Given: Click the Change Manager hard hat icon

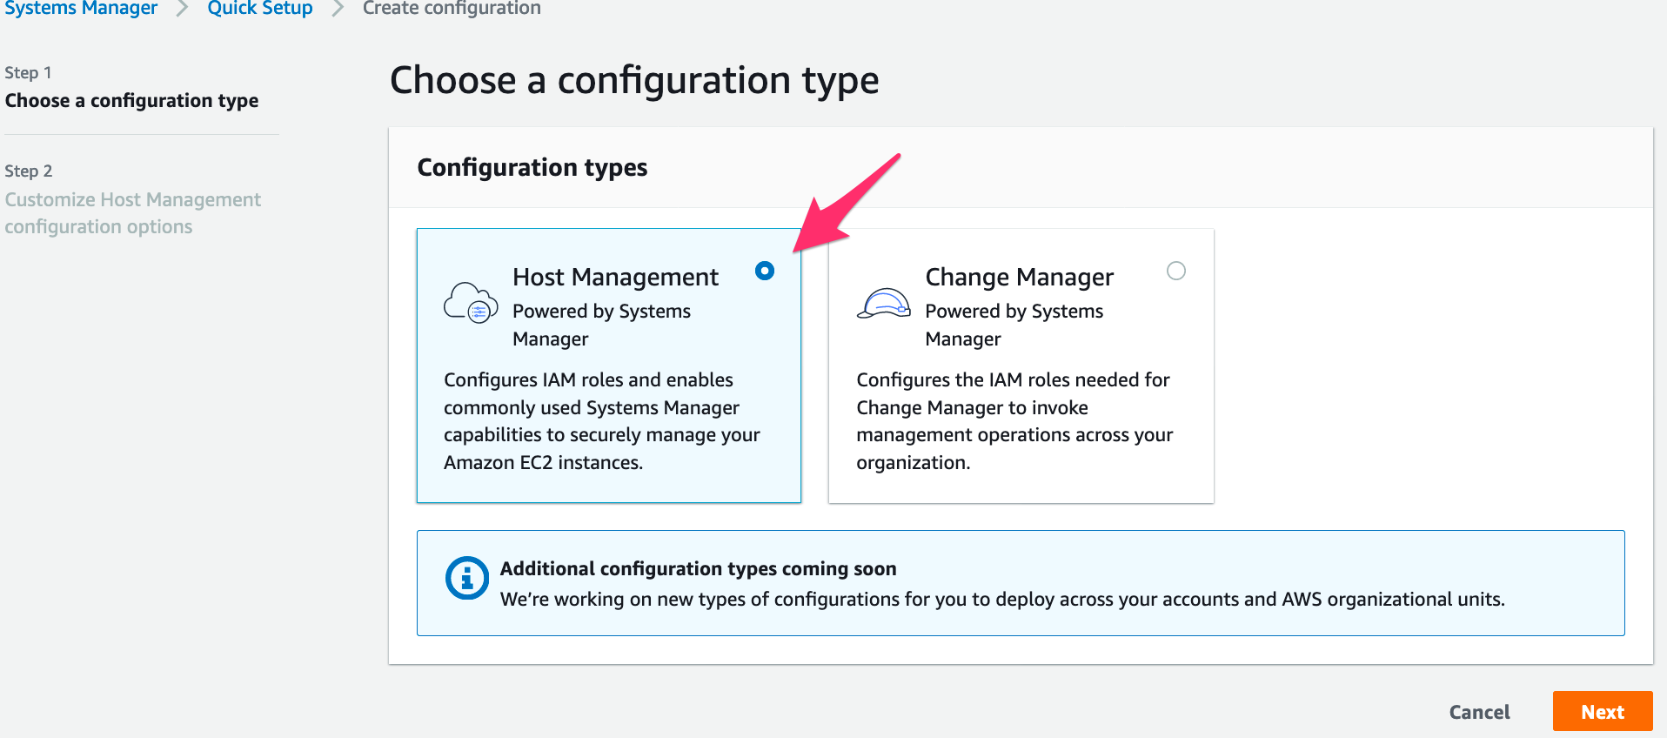Looking at the screenshot, I should (884, 304).
